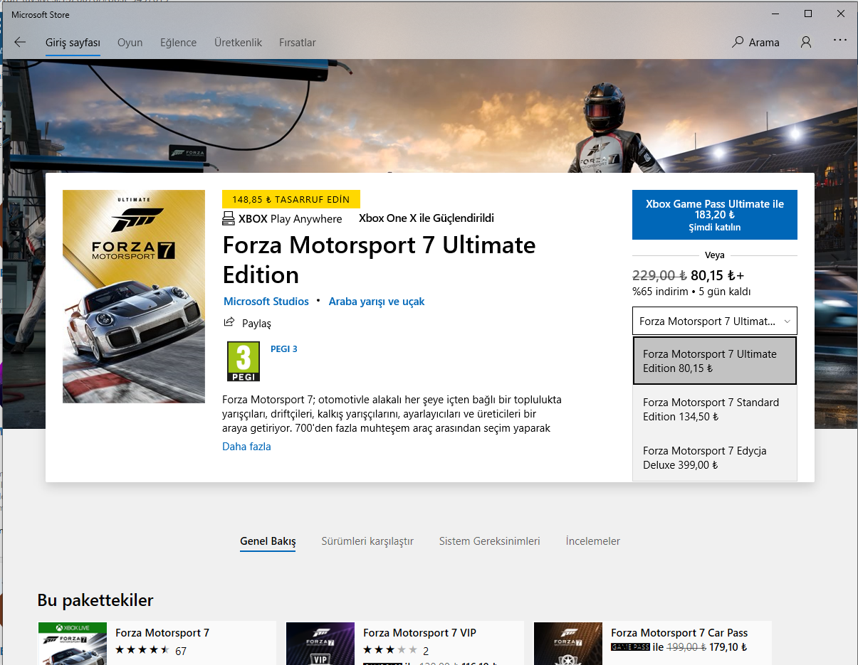The width and height of the screenshot is (858, 665).
Task: Click the Forza Motorsport 7 VIP title
Action: 419,633
